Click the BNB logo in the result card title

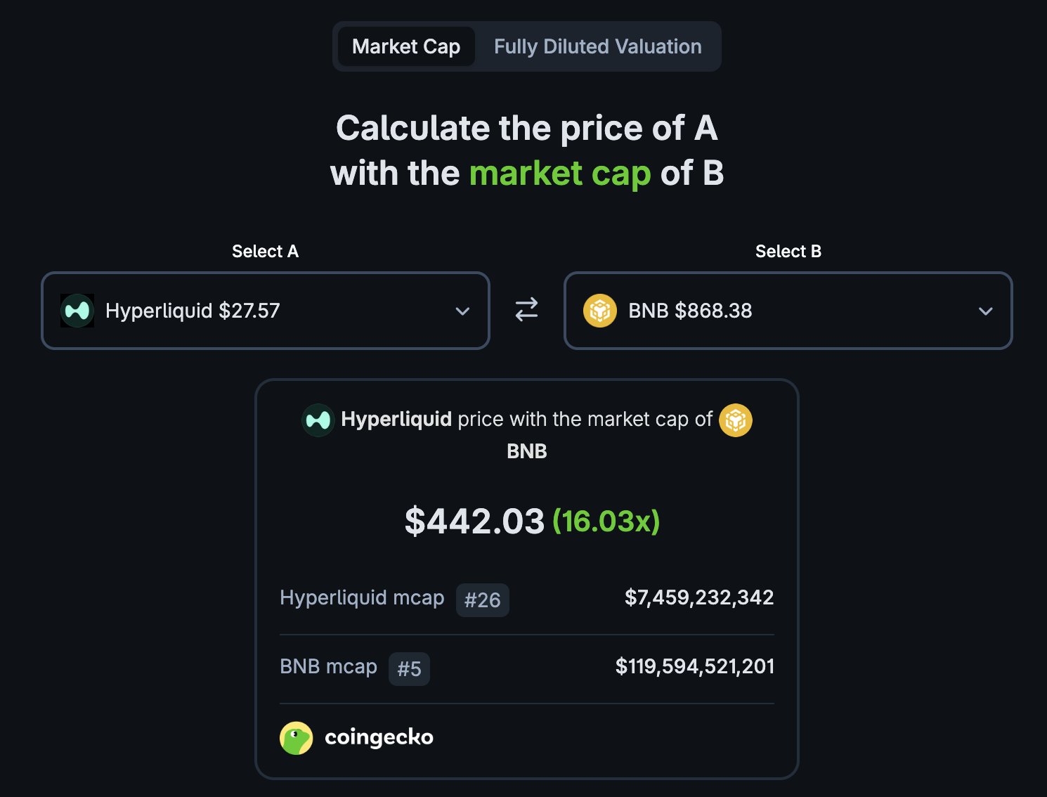(736, 420)
